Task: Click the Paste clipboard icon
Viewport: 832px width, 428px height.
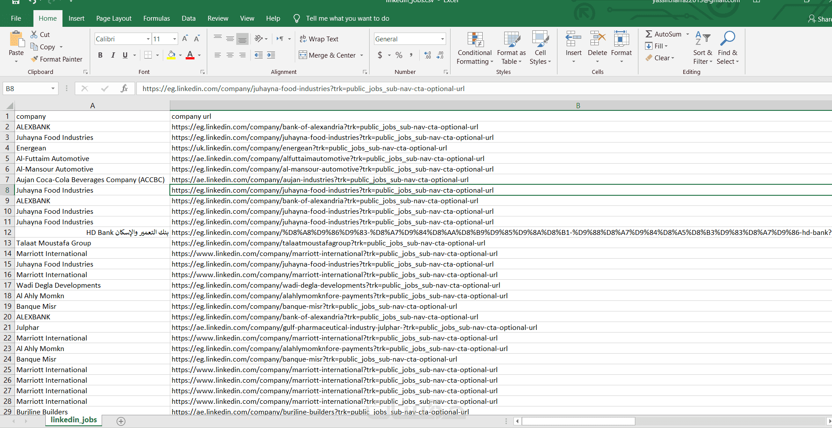Action: pyautogui.click(x=17, y=40)
